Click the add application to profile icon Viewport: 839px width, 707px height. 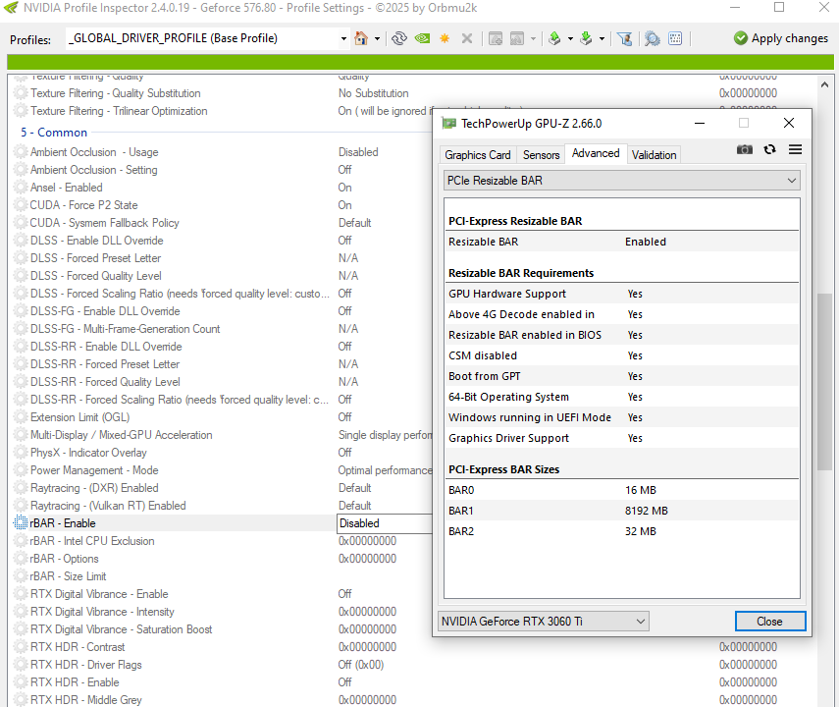496,38
